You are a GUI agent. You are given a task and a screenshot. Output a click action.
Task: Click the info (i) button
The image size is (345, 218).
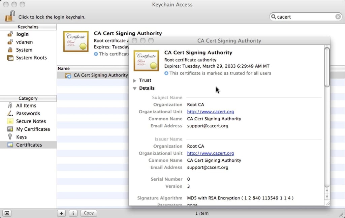tap(73, 213)
